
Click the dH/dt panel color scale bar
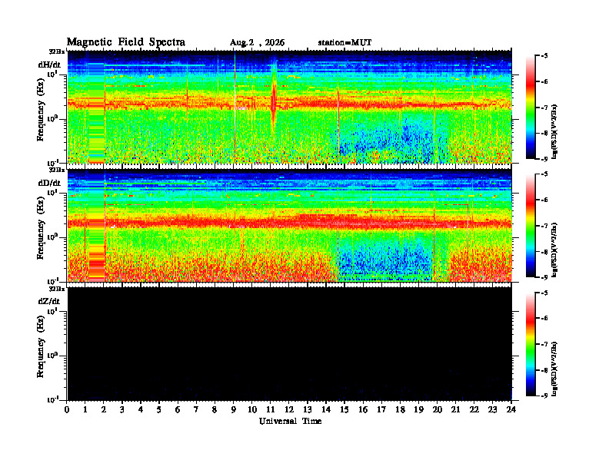(531, 108)
